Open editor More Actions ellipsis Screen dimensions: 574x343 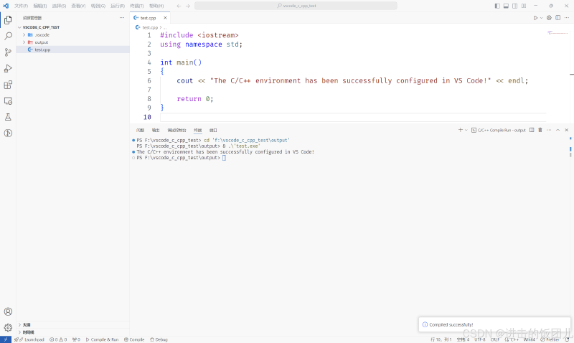[x=567, y=17]
